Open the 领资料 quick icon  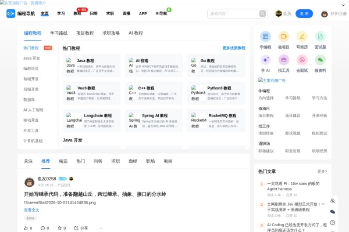[320, 60]
